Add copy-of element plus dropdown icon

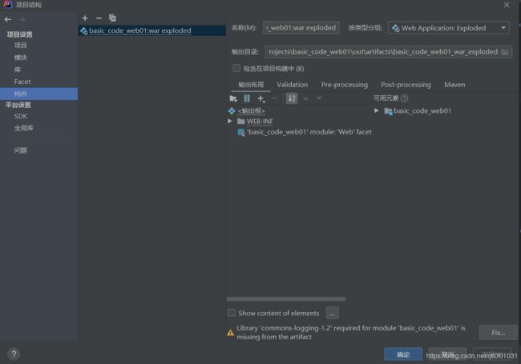pyautogui.click(x=260, y=98)
